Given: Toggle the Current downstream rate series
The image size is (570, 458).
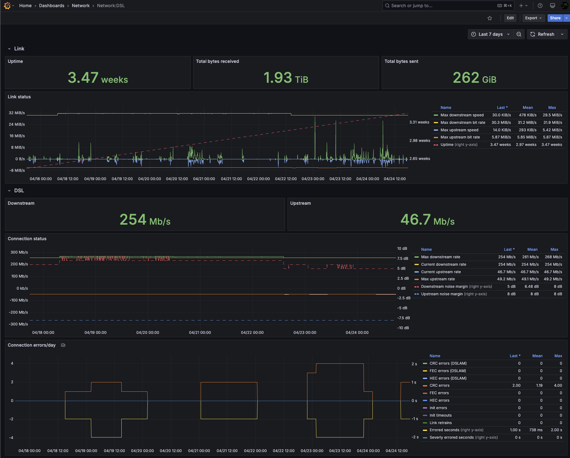Looking at the screenshot, I should click(444, 264).
